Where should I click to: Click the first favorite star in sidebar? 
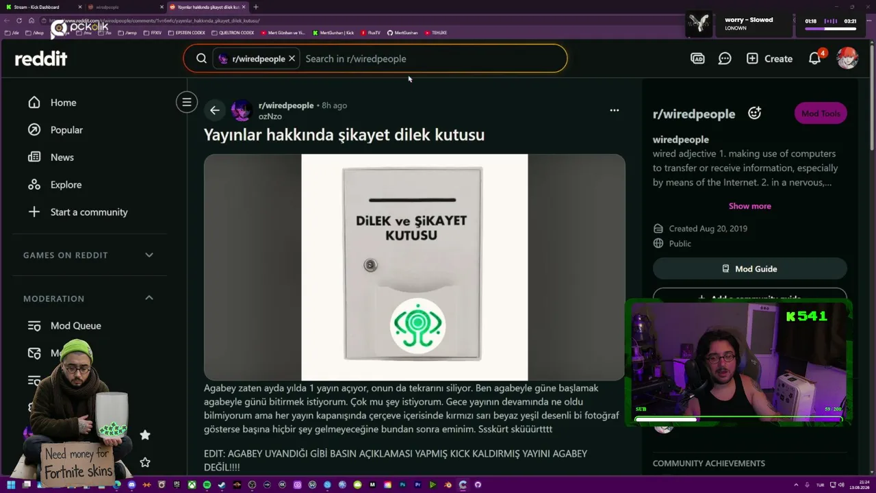pyautogui.click(x=145, y=435)
